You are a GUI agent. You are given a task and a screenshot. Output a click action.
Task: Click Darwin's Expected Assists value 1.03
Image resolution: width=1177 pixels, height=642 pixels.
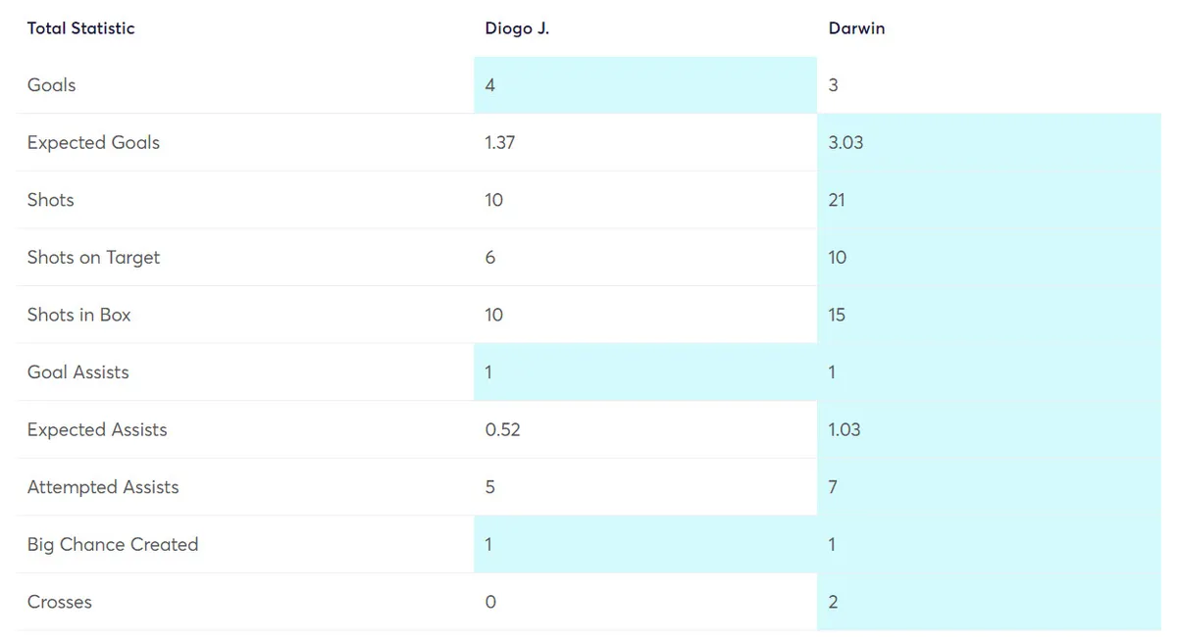pyautogui.click(x=844, y=429)
